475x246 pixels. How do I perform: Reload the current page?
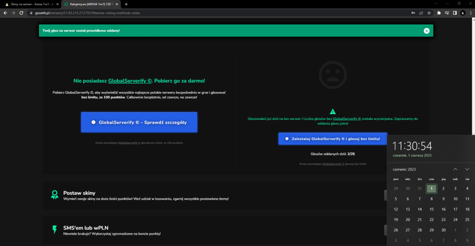(x=21, y=13)
